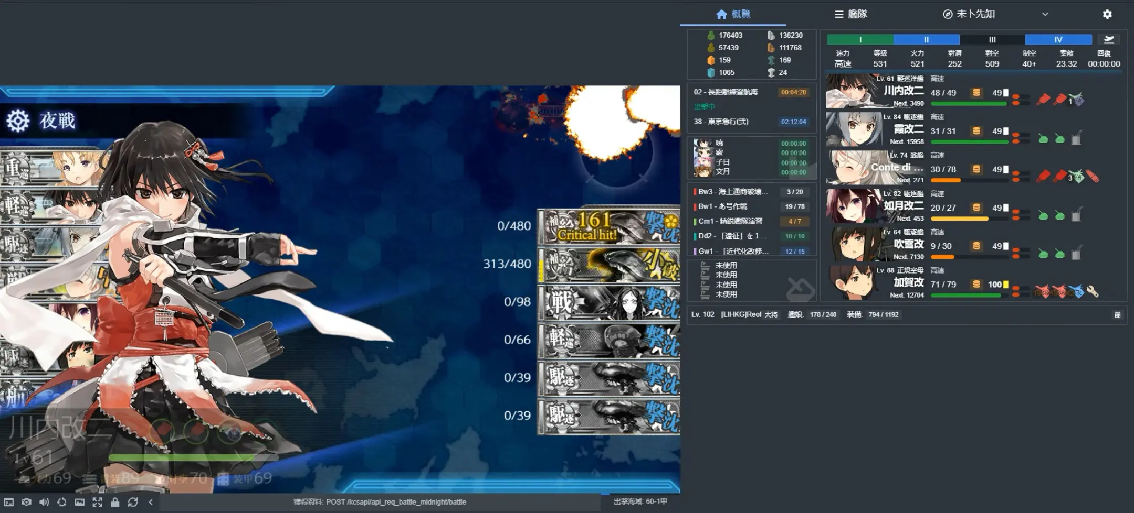Viewport: 1134px width, 513px height.
Task: Click improvement screw icon beside 24
Action: tap(771, 72)
